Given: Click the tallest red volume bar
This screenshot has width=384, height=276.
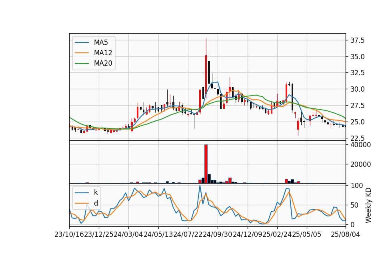Looking at the screenshot, I should pos(206,164).
